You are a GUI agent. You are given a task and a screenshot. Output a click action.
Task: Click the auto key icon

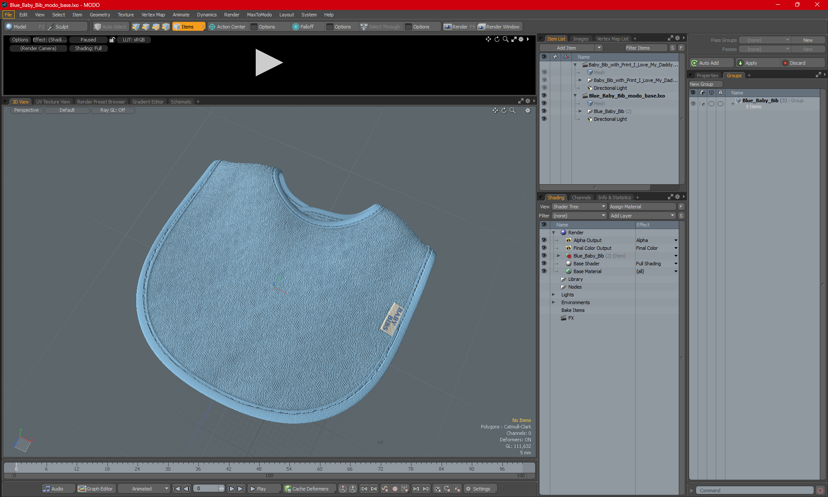[x=385, y=489]
